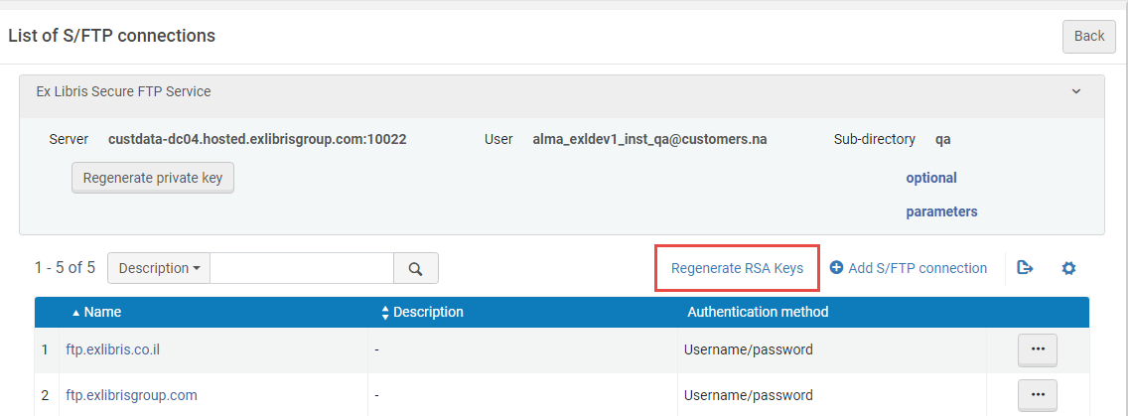
Task: Click the Back button
Action: [x=1088, y=36]
